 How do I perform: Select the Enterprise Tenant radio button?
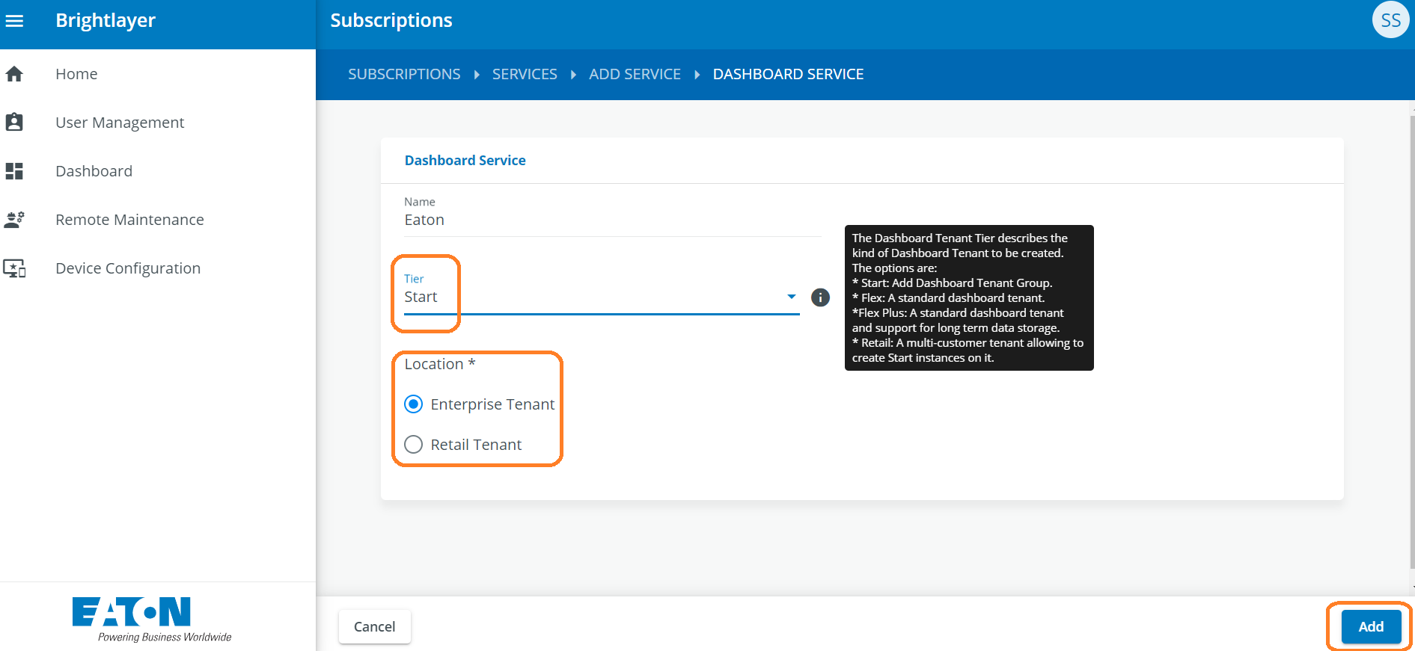pos(413,404)
